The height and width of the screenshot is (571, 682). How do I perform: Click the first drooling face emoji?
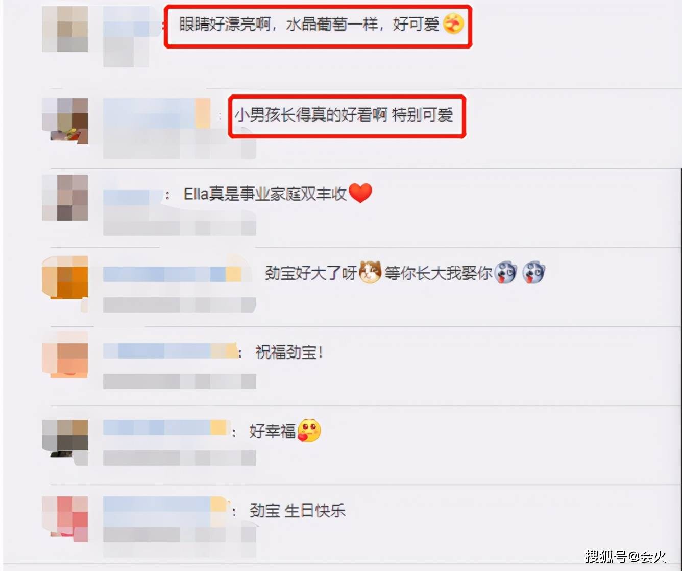[506, 273]
